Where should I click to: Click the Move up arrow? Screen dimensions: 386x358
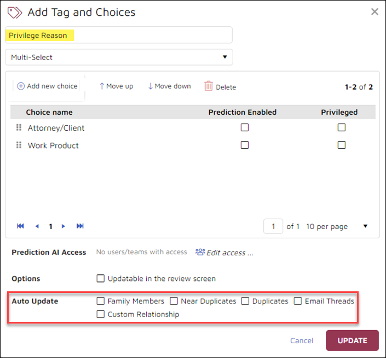pyautogui.click(x=102, y=86)
